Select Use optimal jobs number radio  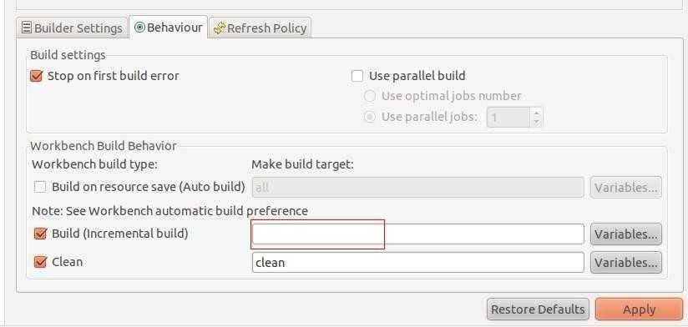pos(370,96)
